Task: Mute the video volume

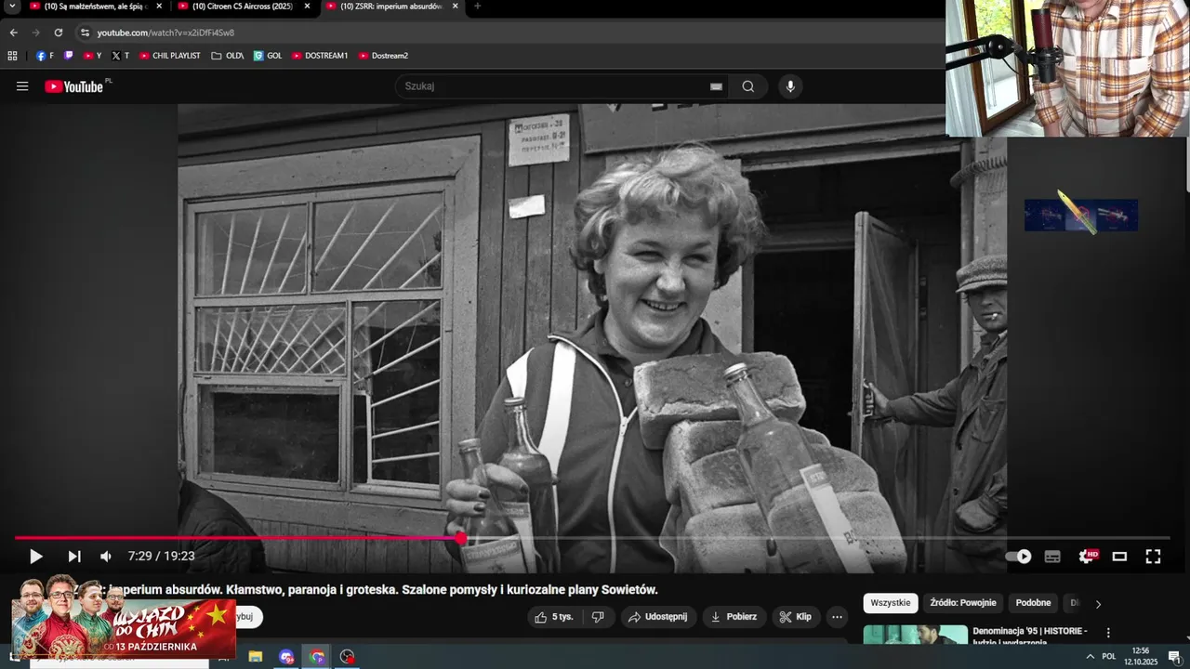Action: [106, 557]
